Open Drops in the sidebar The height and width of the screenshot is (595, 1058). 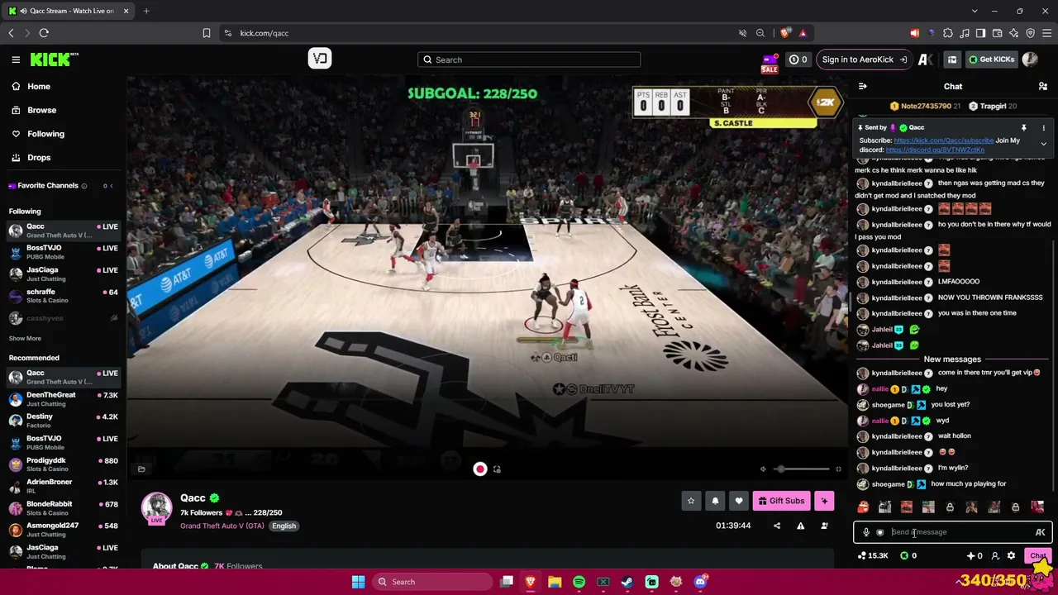point(39,158)
